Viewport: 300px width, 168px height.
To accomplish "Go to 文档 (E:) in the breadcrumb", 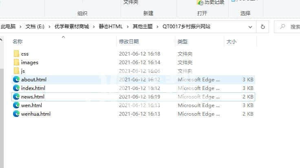I will pyautogui.click(x=35, y=27).
